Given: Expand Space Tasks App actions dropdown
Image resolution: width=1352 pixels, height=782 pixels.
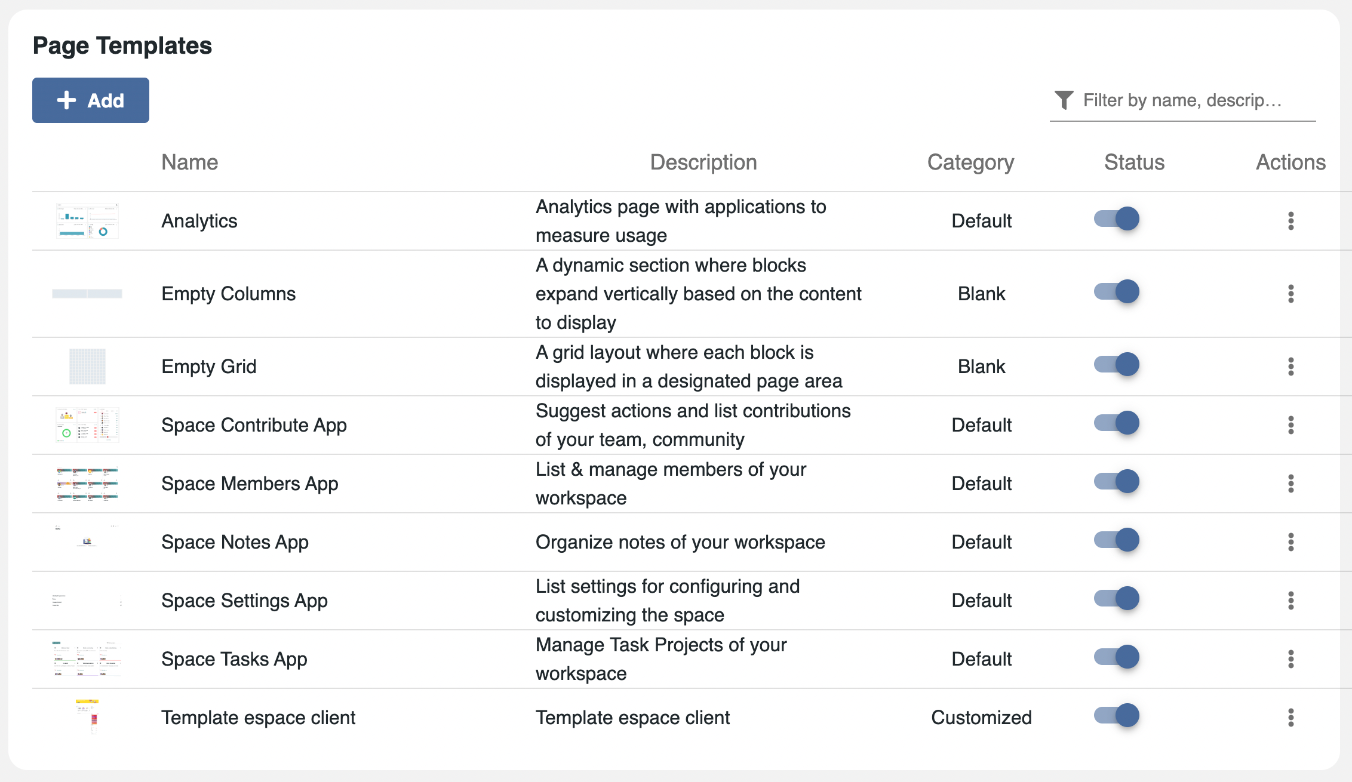Looking at the screenshot, I should pyautogui.click(x=1290, y=659).
